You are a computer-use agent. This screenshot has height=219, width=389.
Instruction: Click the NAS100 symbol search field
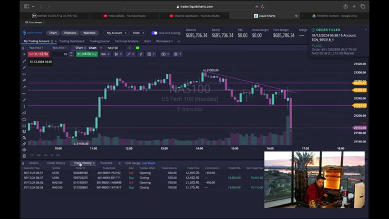116,48
